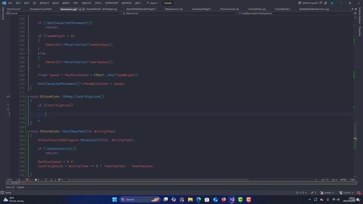Image resolution: width=363 pixels, height=204 pixels.
Task: Open the Output panel tab
Action: [x=20, y=187]
